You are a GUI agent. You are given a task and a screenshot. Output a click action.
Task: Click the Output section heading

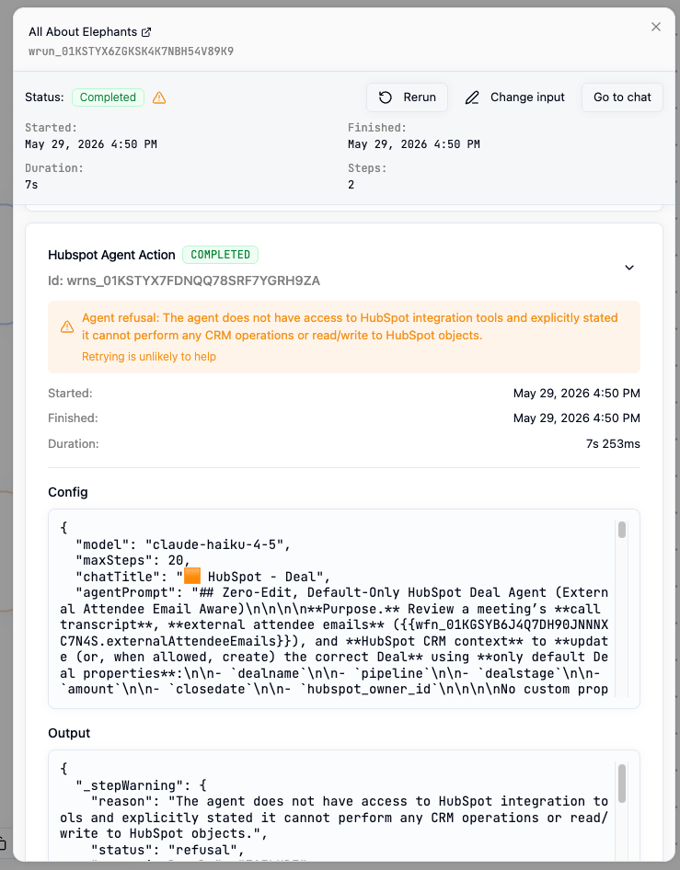[x=69, y=733]
